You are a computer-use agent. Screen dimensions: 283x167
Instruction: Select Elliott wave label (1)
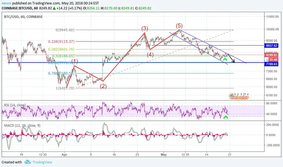coord(74,61)
